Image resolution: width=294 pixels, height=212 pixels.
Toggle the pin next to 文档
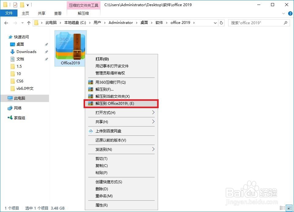pyautogui.click(x=47, y=59)
